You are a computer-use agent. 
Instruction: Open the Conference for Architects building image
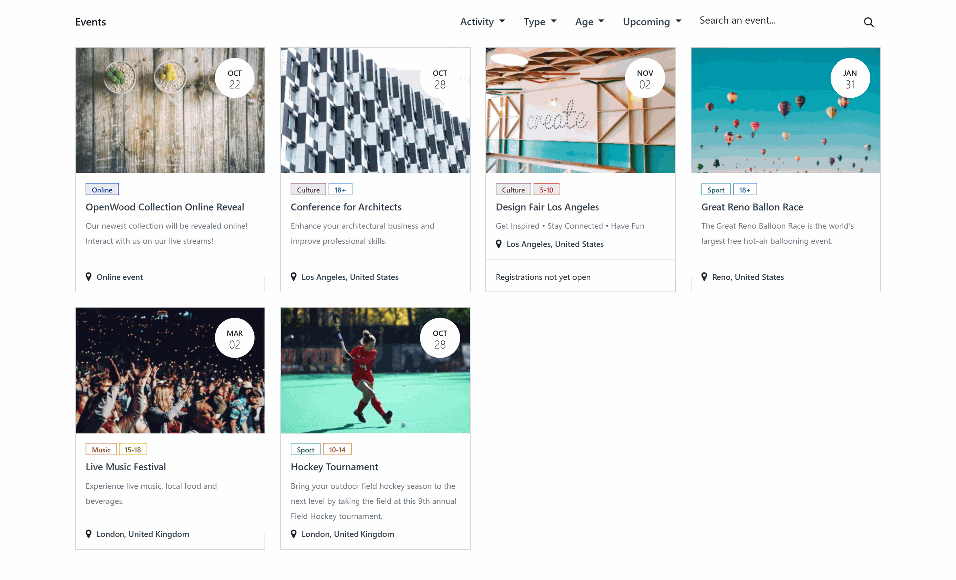point(375,111)
